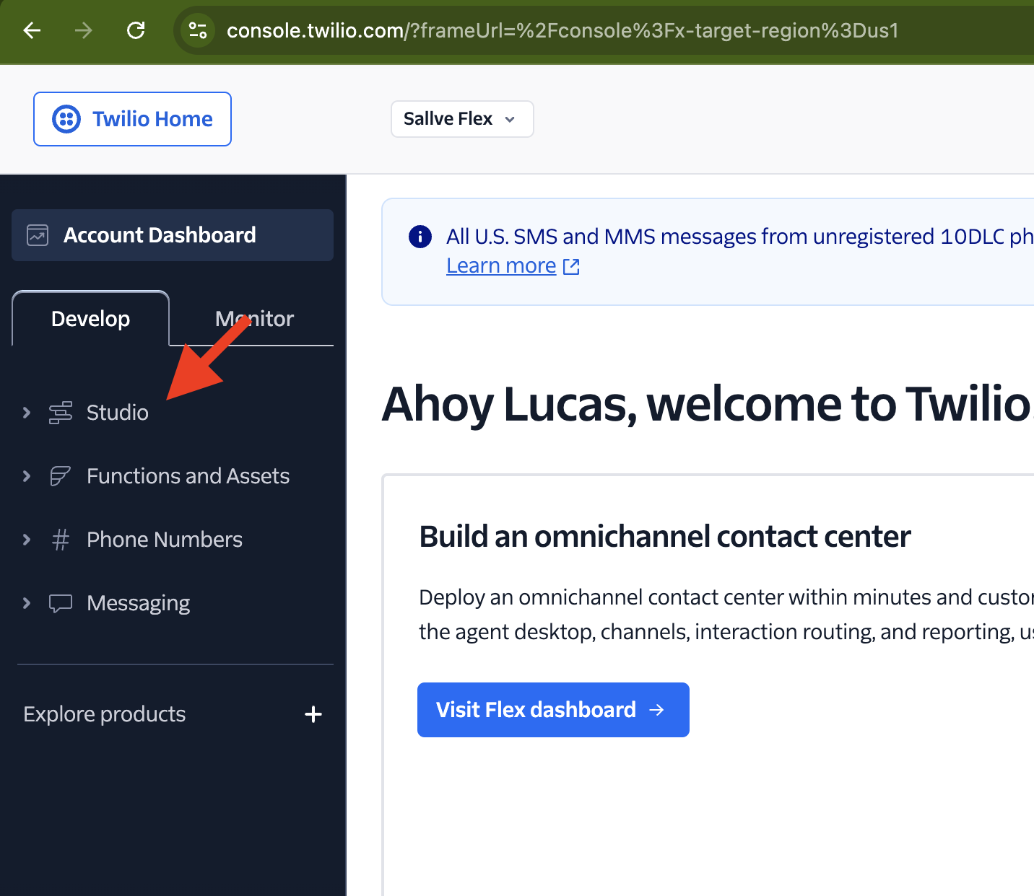
Task: Open Messaging in the sidebar
Action: pyautogui.click(x=139, y=603)
